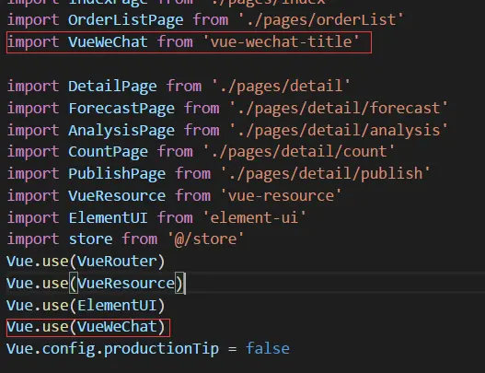Place cursor after Vue.use(VueResource) line
The height and width of the screenshot is (373, 485).
point(185,284)
